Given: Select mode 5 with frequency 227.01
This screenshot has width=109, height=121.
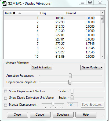Looking at the screenshot, I should [49, 35].
